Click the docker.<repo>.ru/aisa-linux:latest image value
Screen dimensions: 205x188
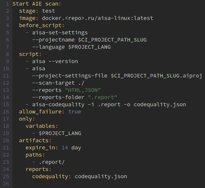point(98,18)
